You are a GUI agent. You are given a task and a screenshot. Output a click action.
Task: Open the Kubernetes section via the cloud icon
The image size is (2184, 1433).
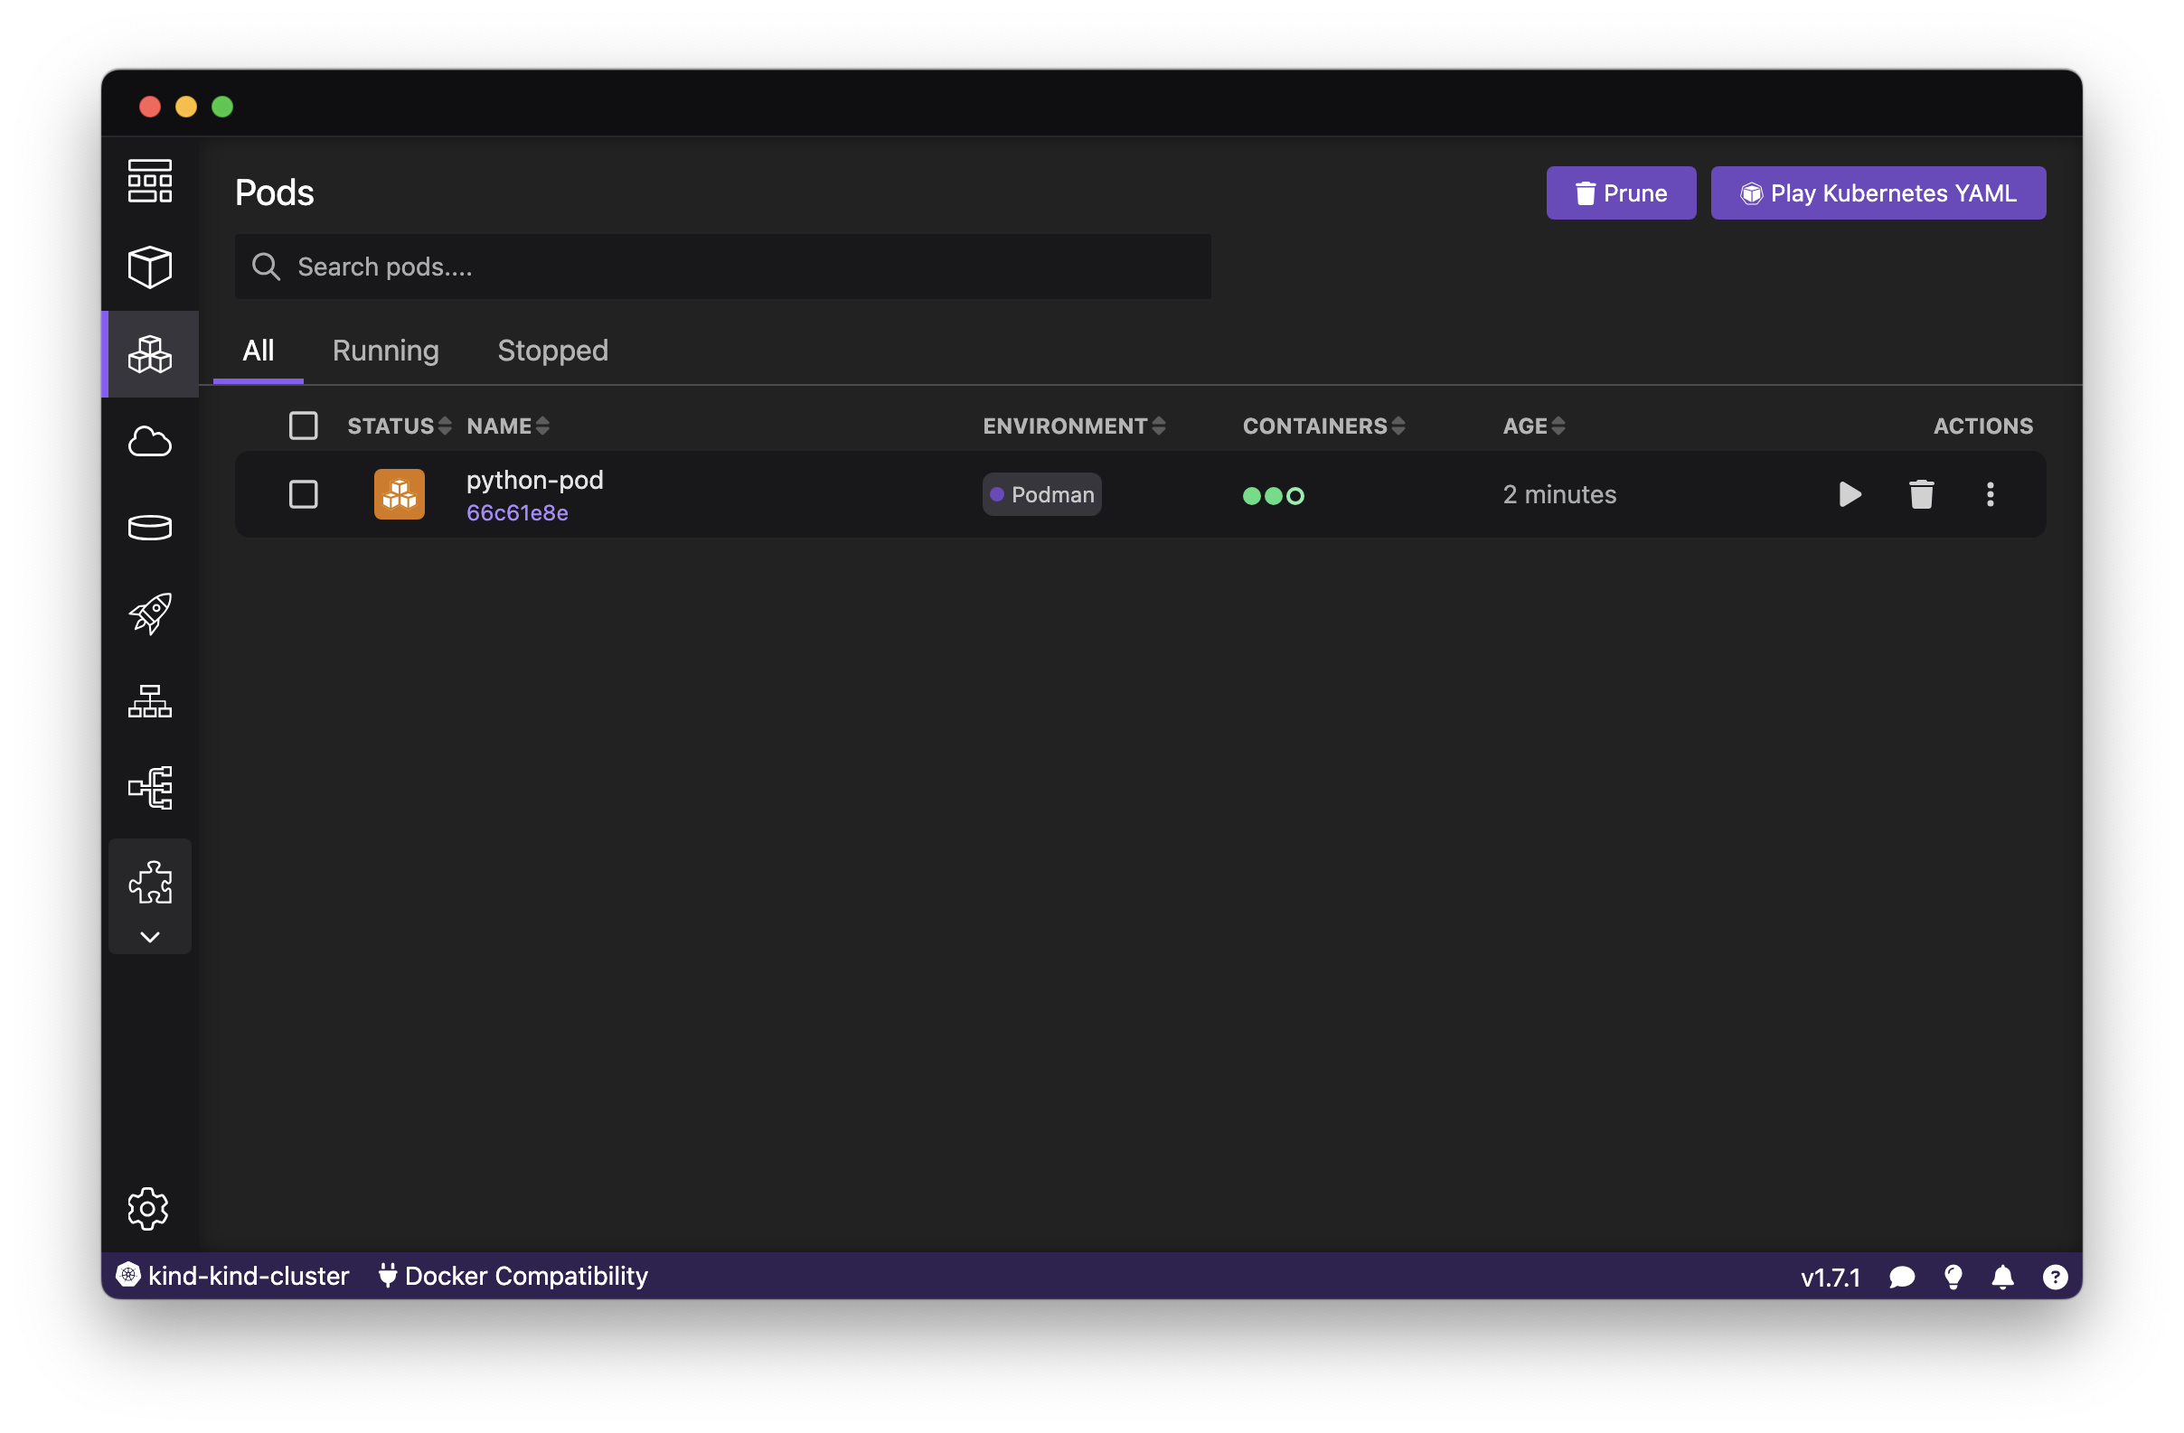pos(149,441)
